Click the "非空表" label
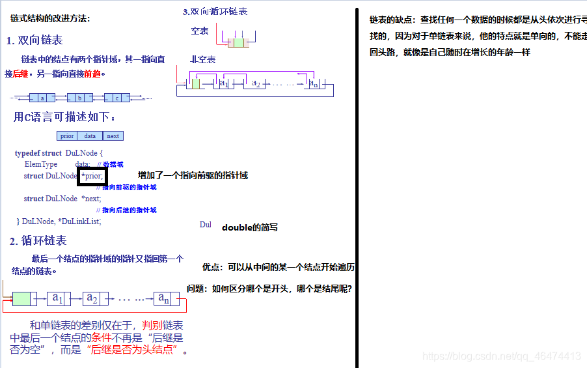Image resolution: width=587 pixels, height=368 pixels. (x=203, y=59)
